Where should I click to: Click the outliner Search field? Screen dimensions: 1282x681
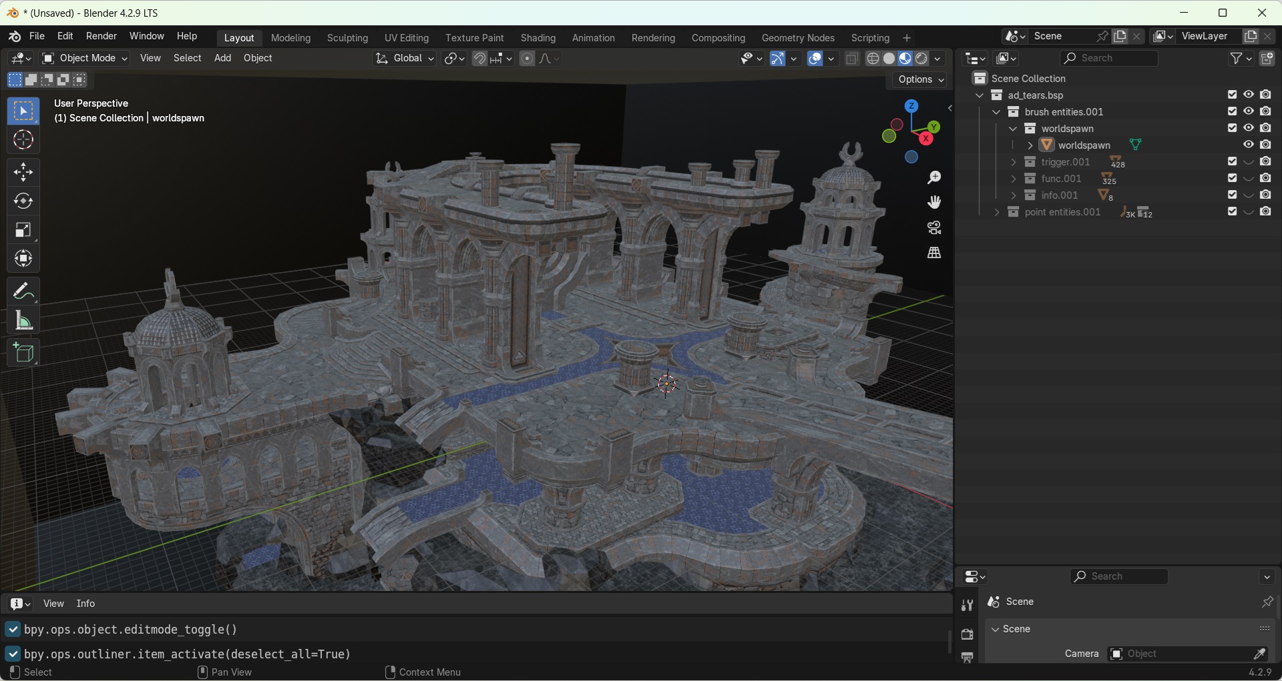(1109, 59)
